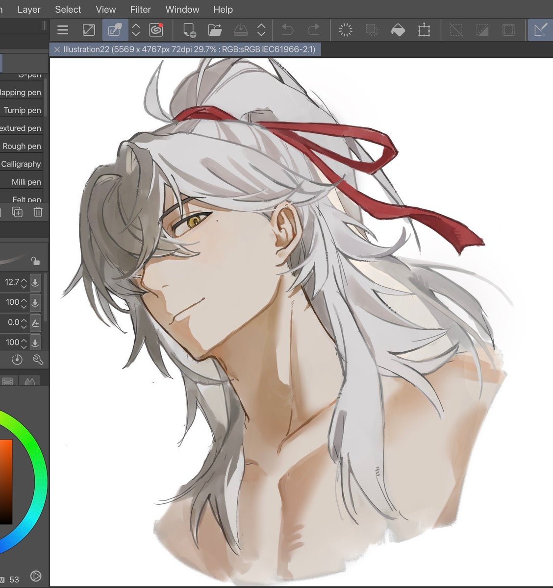Click the Clear radial-dashes icon

pos(346,30)
